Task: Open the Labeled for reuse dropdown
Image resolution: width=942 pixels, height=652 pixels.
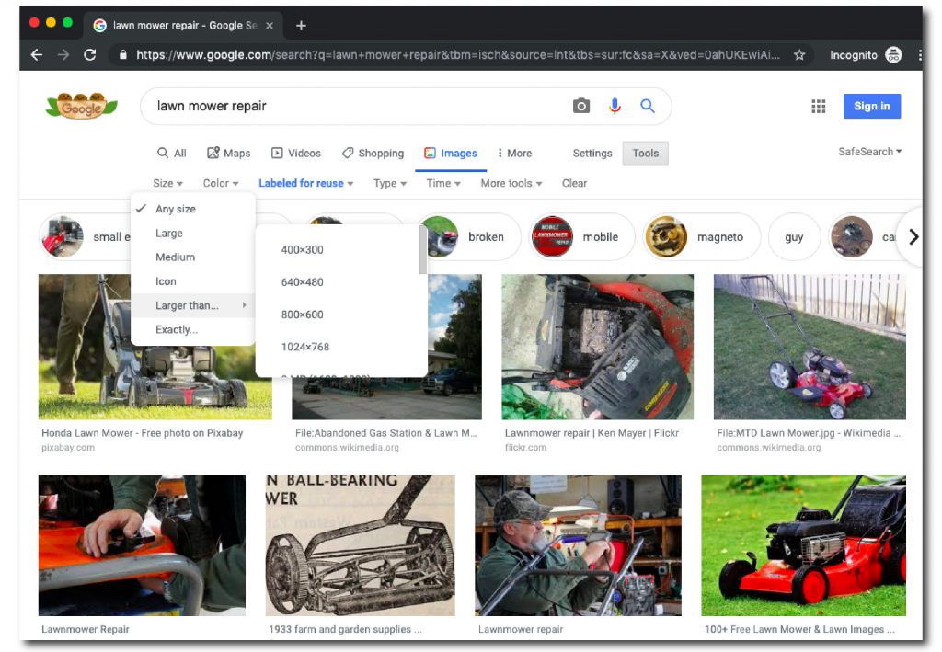Action: [x=305, y=183]
